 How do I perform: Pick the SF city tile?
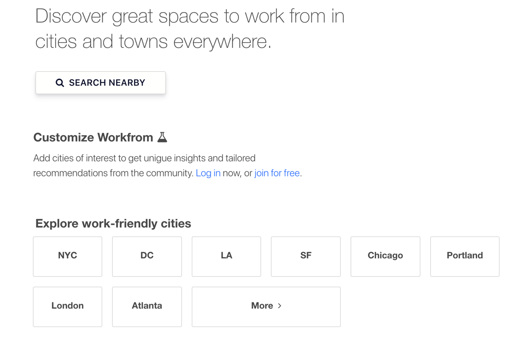coord(306,257)
